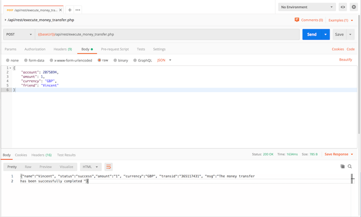Image resolution: width=361 pixels, height=217 pixels.
Task: Click the plus icon to add tab
Action: [x=70, y=10]
